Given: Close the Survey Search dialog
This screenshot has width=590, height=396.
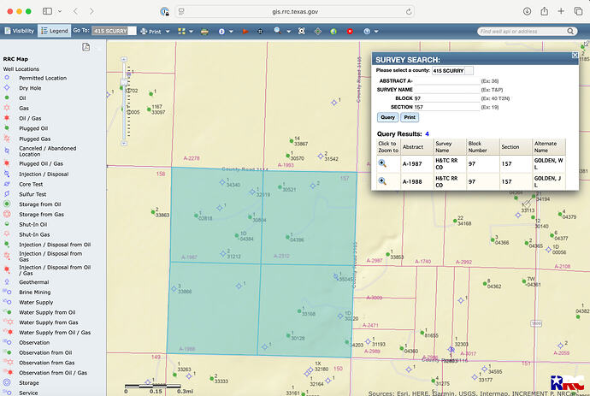Looking at the screenshot, I should point(575,56).
